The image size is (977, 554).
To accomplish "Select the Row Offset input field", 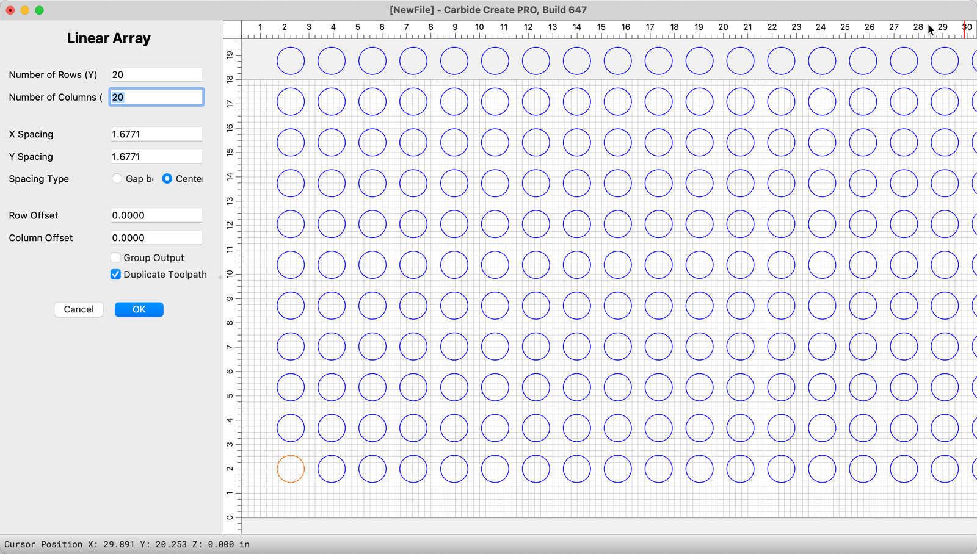I will [x=156, y=215].
